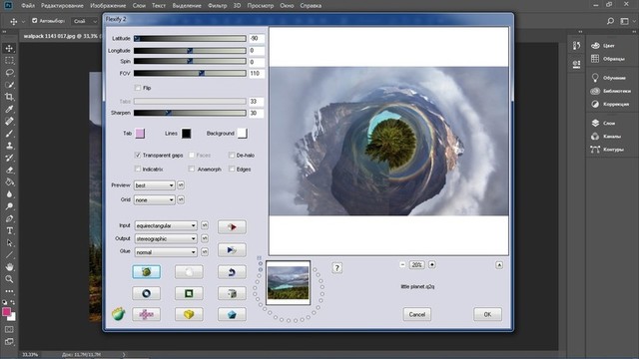Open the Output stereographic dropdown

166,239
